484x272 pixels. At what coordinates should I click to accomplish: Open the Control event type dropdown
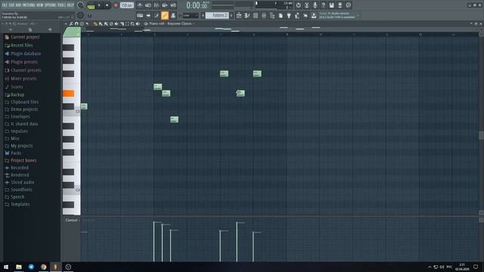(72, 220)
